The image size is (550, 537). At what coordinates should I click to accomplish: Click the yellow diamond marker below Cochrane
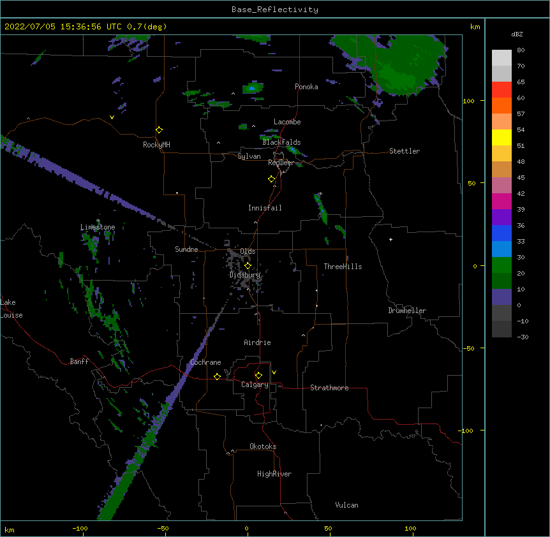[217, 376]
